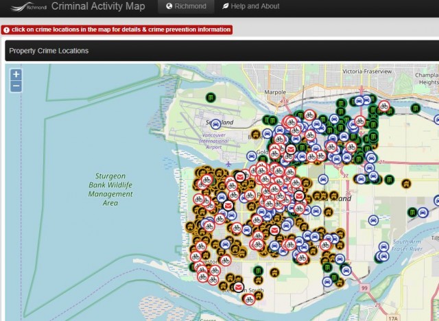
Task: Open the Richmond tab with globe icon
Action: pos(186,6)
